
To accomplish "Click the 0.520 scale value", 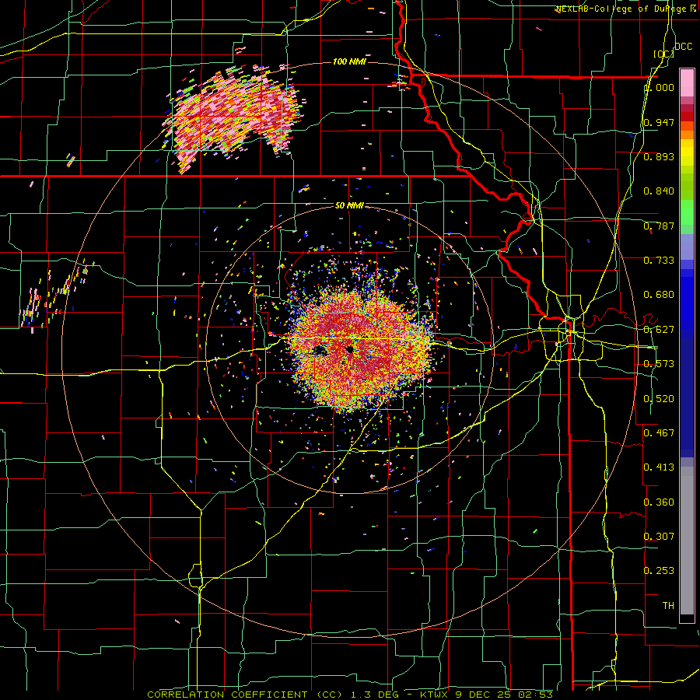I will [x=659, y=399].
